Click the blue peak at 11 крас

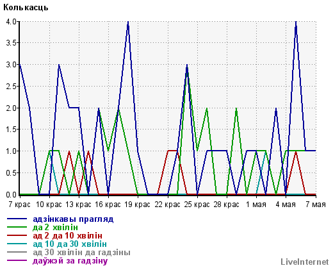pos(59,65)
